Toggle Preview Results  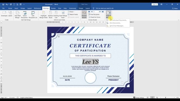click(84, 15)
